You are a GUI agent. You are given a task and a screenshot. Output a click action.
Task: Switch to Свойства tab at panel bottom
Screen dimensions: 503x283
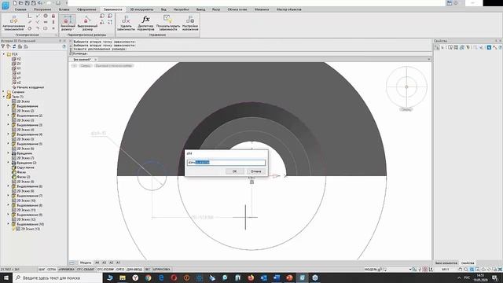point(468,263)
